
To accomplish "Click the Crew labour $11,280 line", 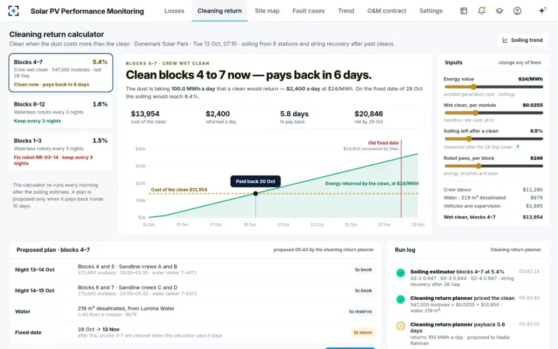I will (x=493, y=189).
